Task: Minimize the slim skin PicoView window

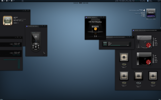Action: point(127,37)
